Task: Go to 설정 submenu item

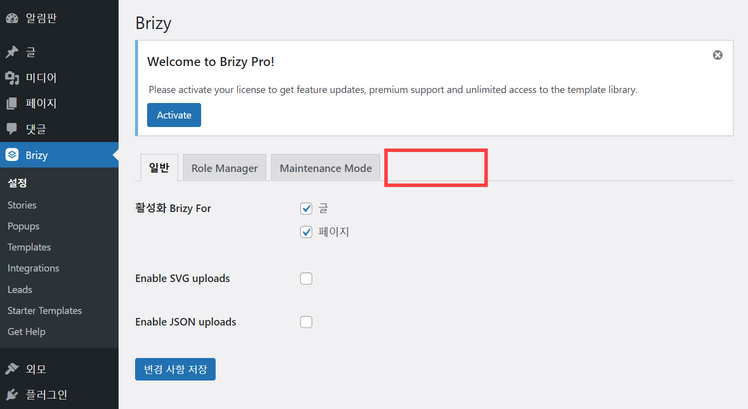Action: pyautogui.click(x=18, y=183)
